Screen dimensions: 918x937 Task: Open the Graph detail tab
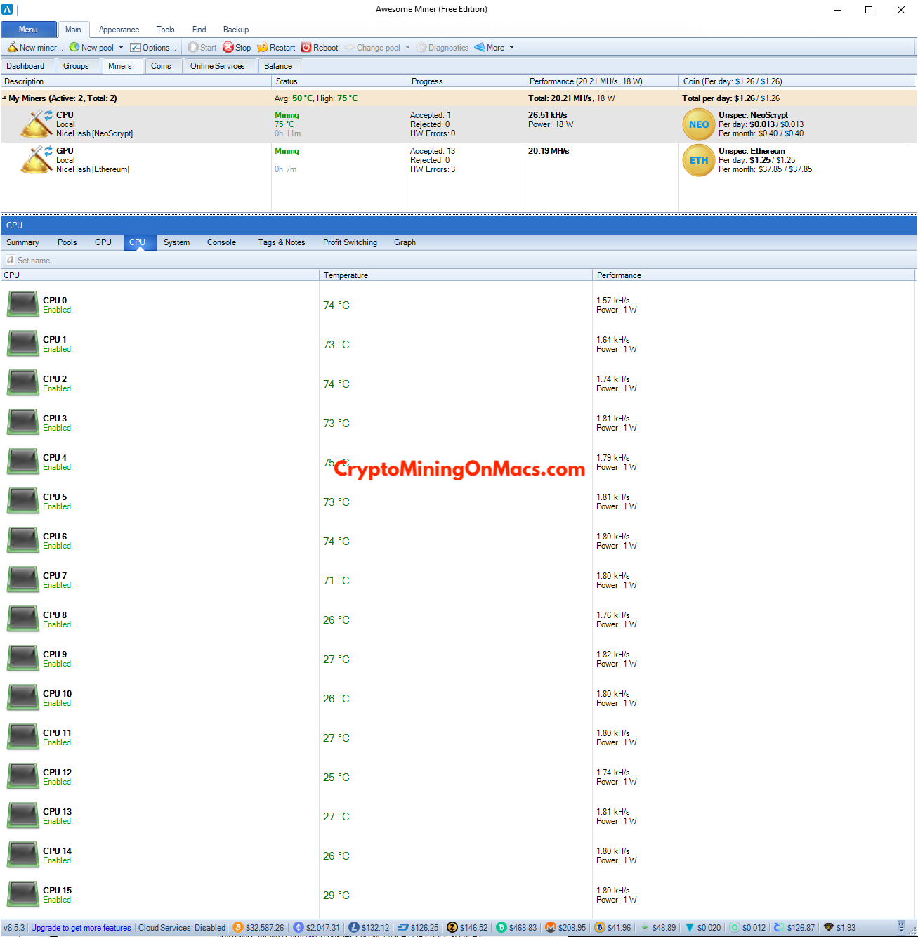click(x=405, y=242)
